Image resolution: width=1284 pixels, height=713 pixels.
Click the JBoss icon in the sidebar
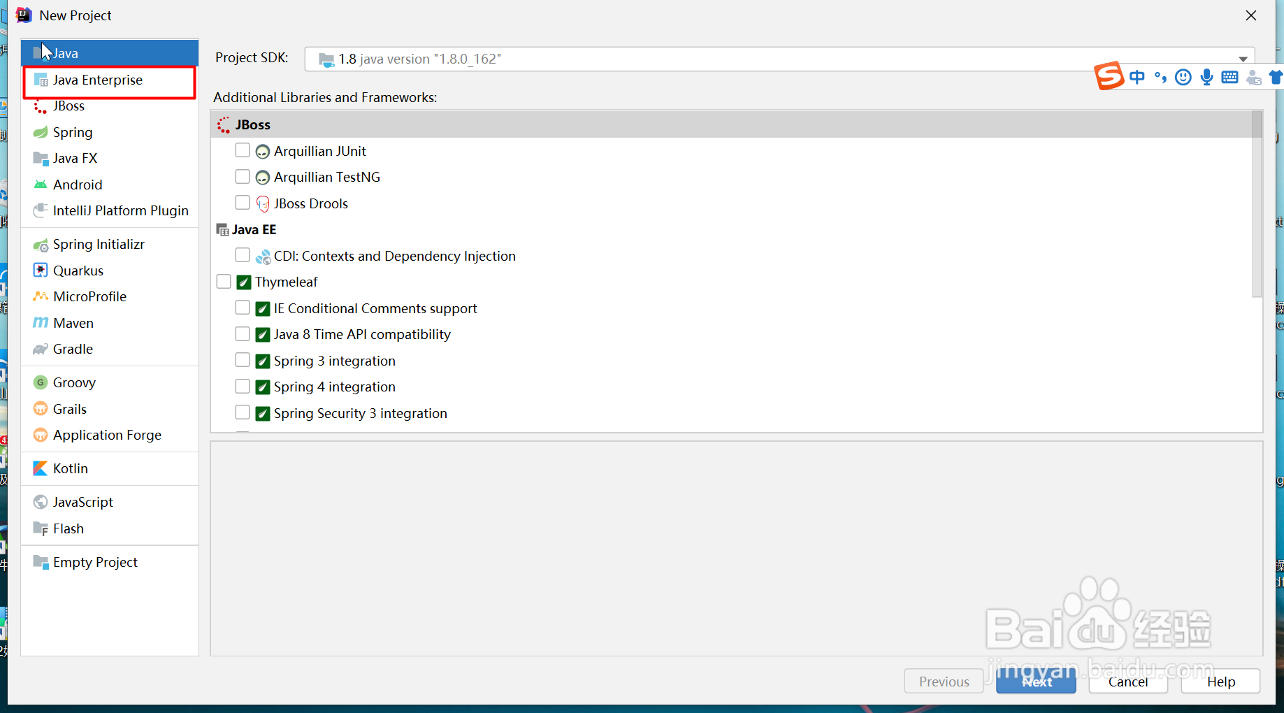coord(41,106)
